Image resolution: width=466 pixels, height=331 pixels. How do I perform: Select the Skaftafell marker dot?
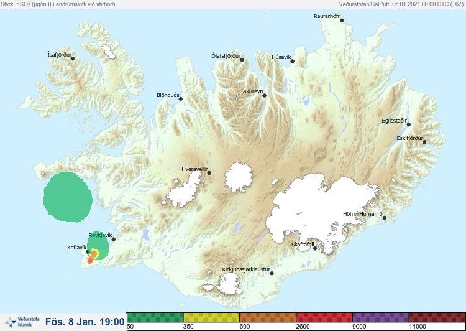point(315,248)
